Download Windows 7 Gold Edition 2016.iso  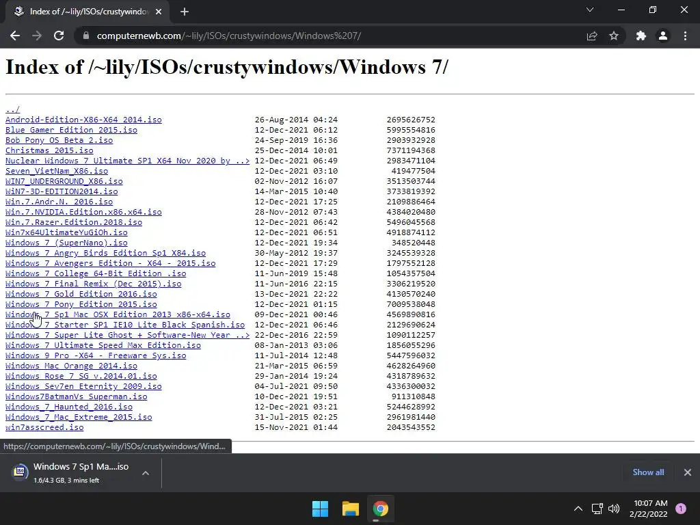click(81, 294)
